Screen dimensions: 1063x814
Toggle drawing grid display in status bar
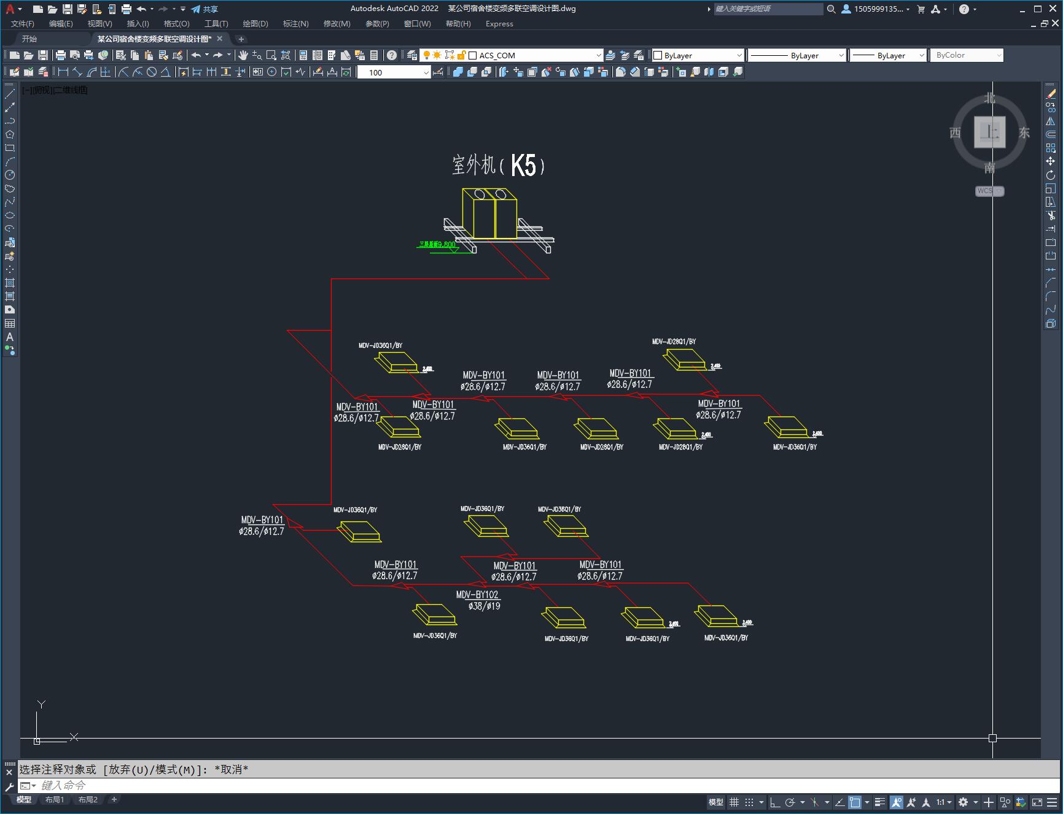pos(734,802)
